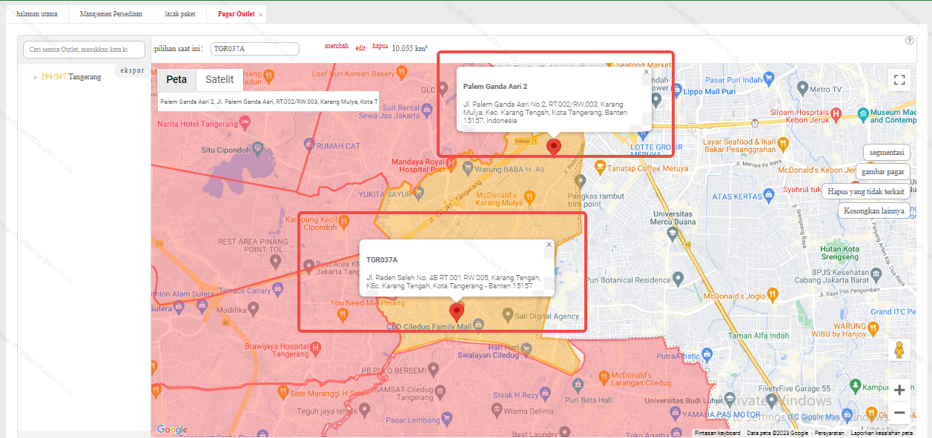
Task: Click the ekspor button
Action: click(x=131, y=71)
